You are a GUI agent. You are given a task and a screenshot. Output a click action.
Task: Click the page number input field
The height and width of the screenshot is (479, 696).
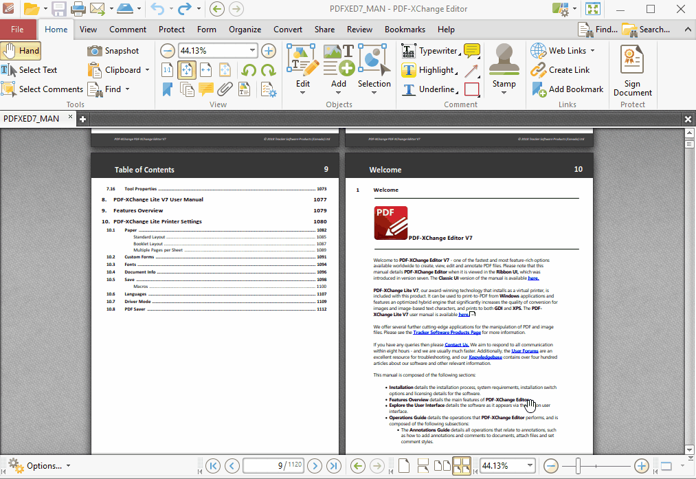pyautogui.click(x=271, y=465)
